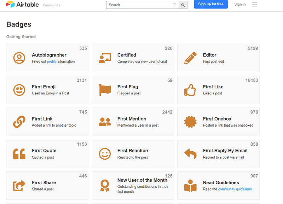Select the First Reply By Email arrow icon
This screenshot has width=283, height=204.
point(190,153)
